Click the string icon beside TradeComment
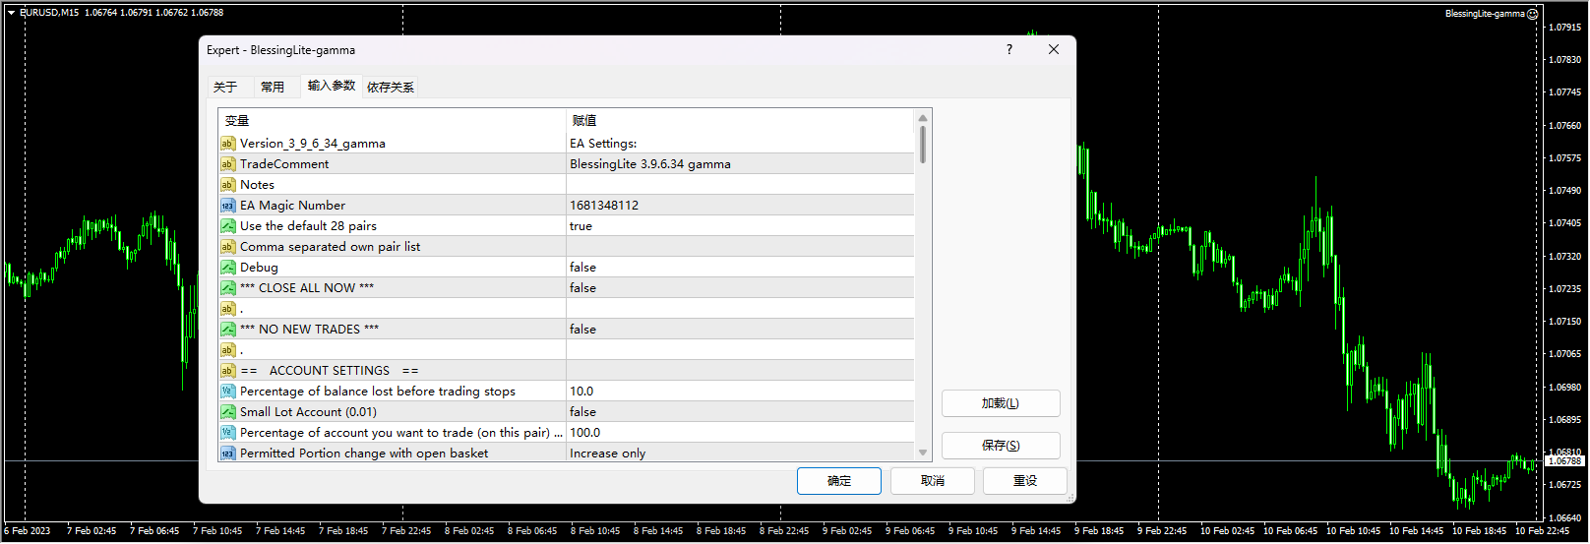1590x544 pixels. [x=227, y=164]
